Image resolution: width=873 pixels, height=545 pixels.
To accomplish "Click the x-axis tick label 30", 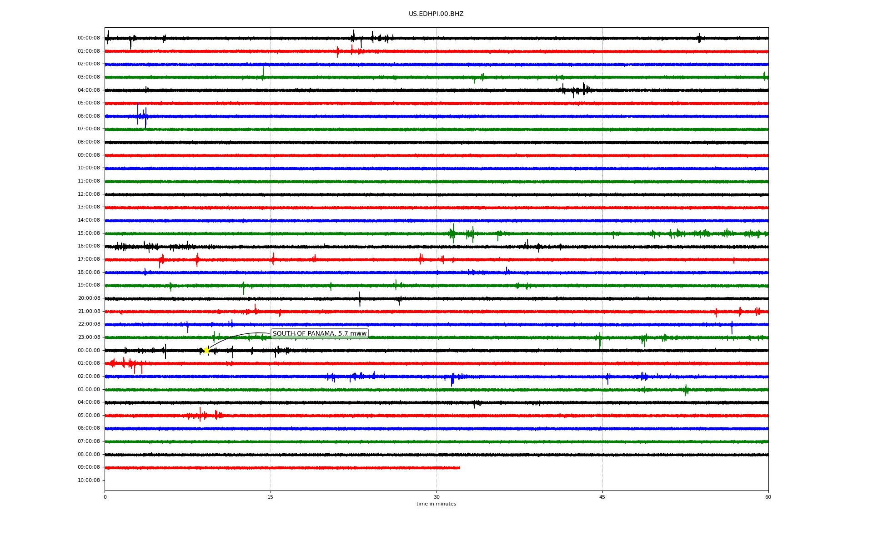I will point(436,497).
